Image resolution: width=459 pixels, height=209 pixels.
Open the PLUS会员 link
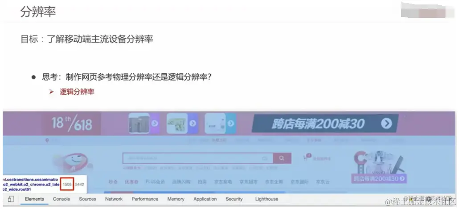pos(155,182)
